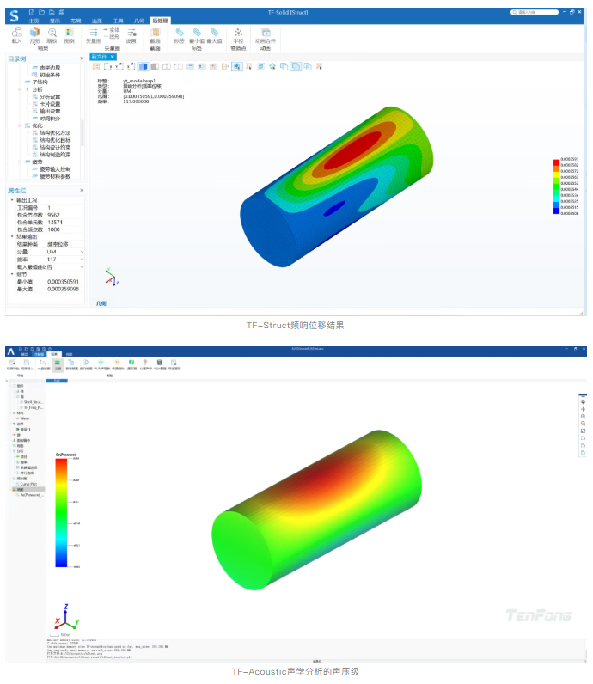Collapse the 疲劳 tree node
This screenshot has width=593, height=684.
[20, 162]
